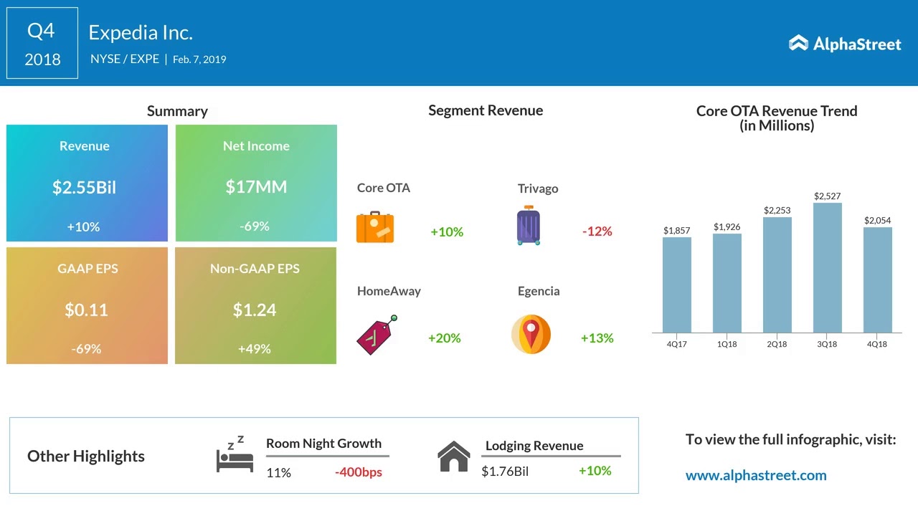Click the 1Q18 bar in revenue chart
This screenshot has width=918, height=516.
[x=727, y=283]
